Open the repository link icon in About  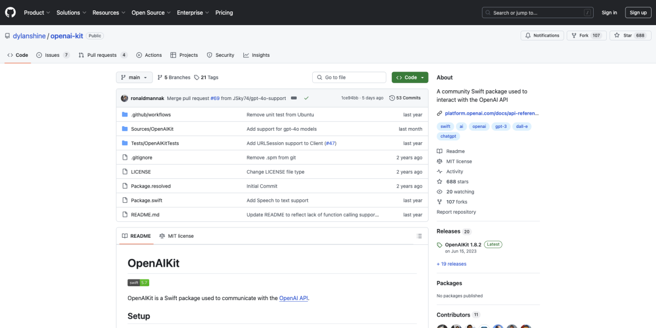click(439, 113)
